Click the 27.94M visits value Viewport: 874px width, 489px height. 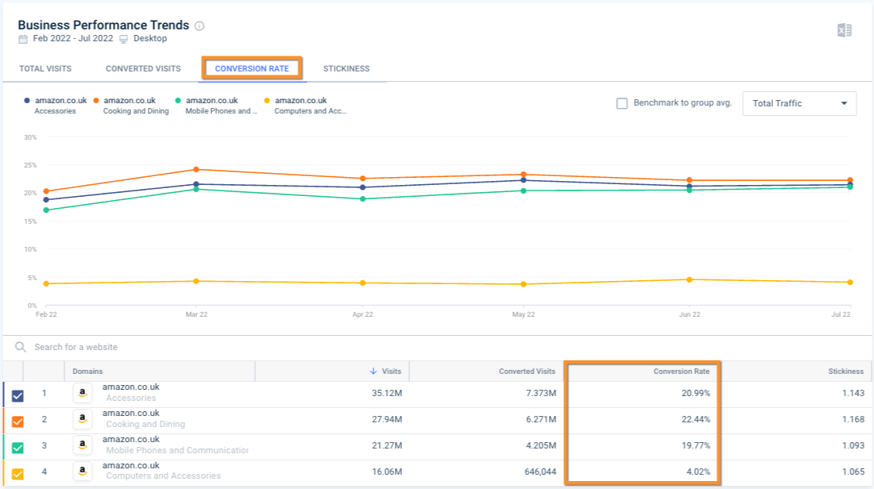[387, 419]
